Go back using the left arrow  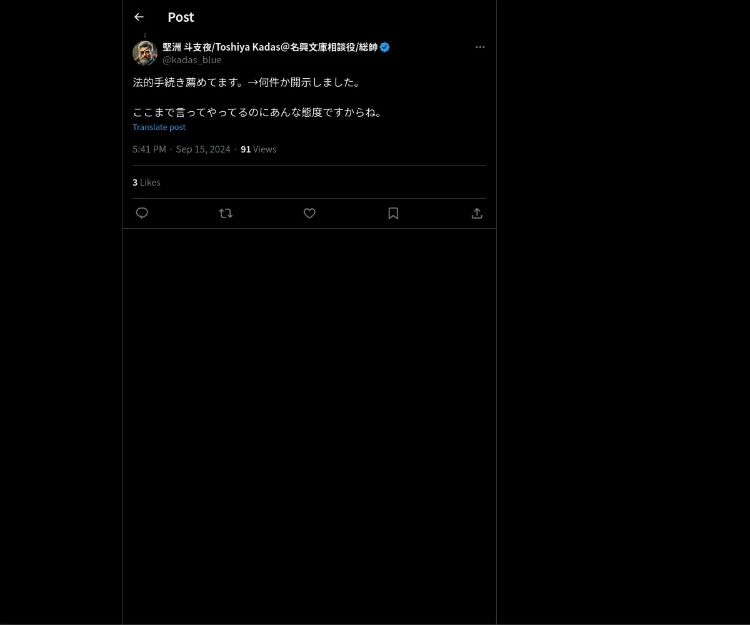pyautogui.click(x=139, y=17)
